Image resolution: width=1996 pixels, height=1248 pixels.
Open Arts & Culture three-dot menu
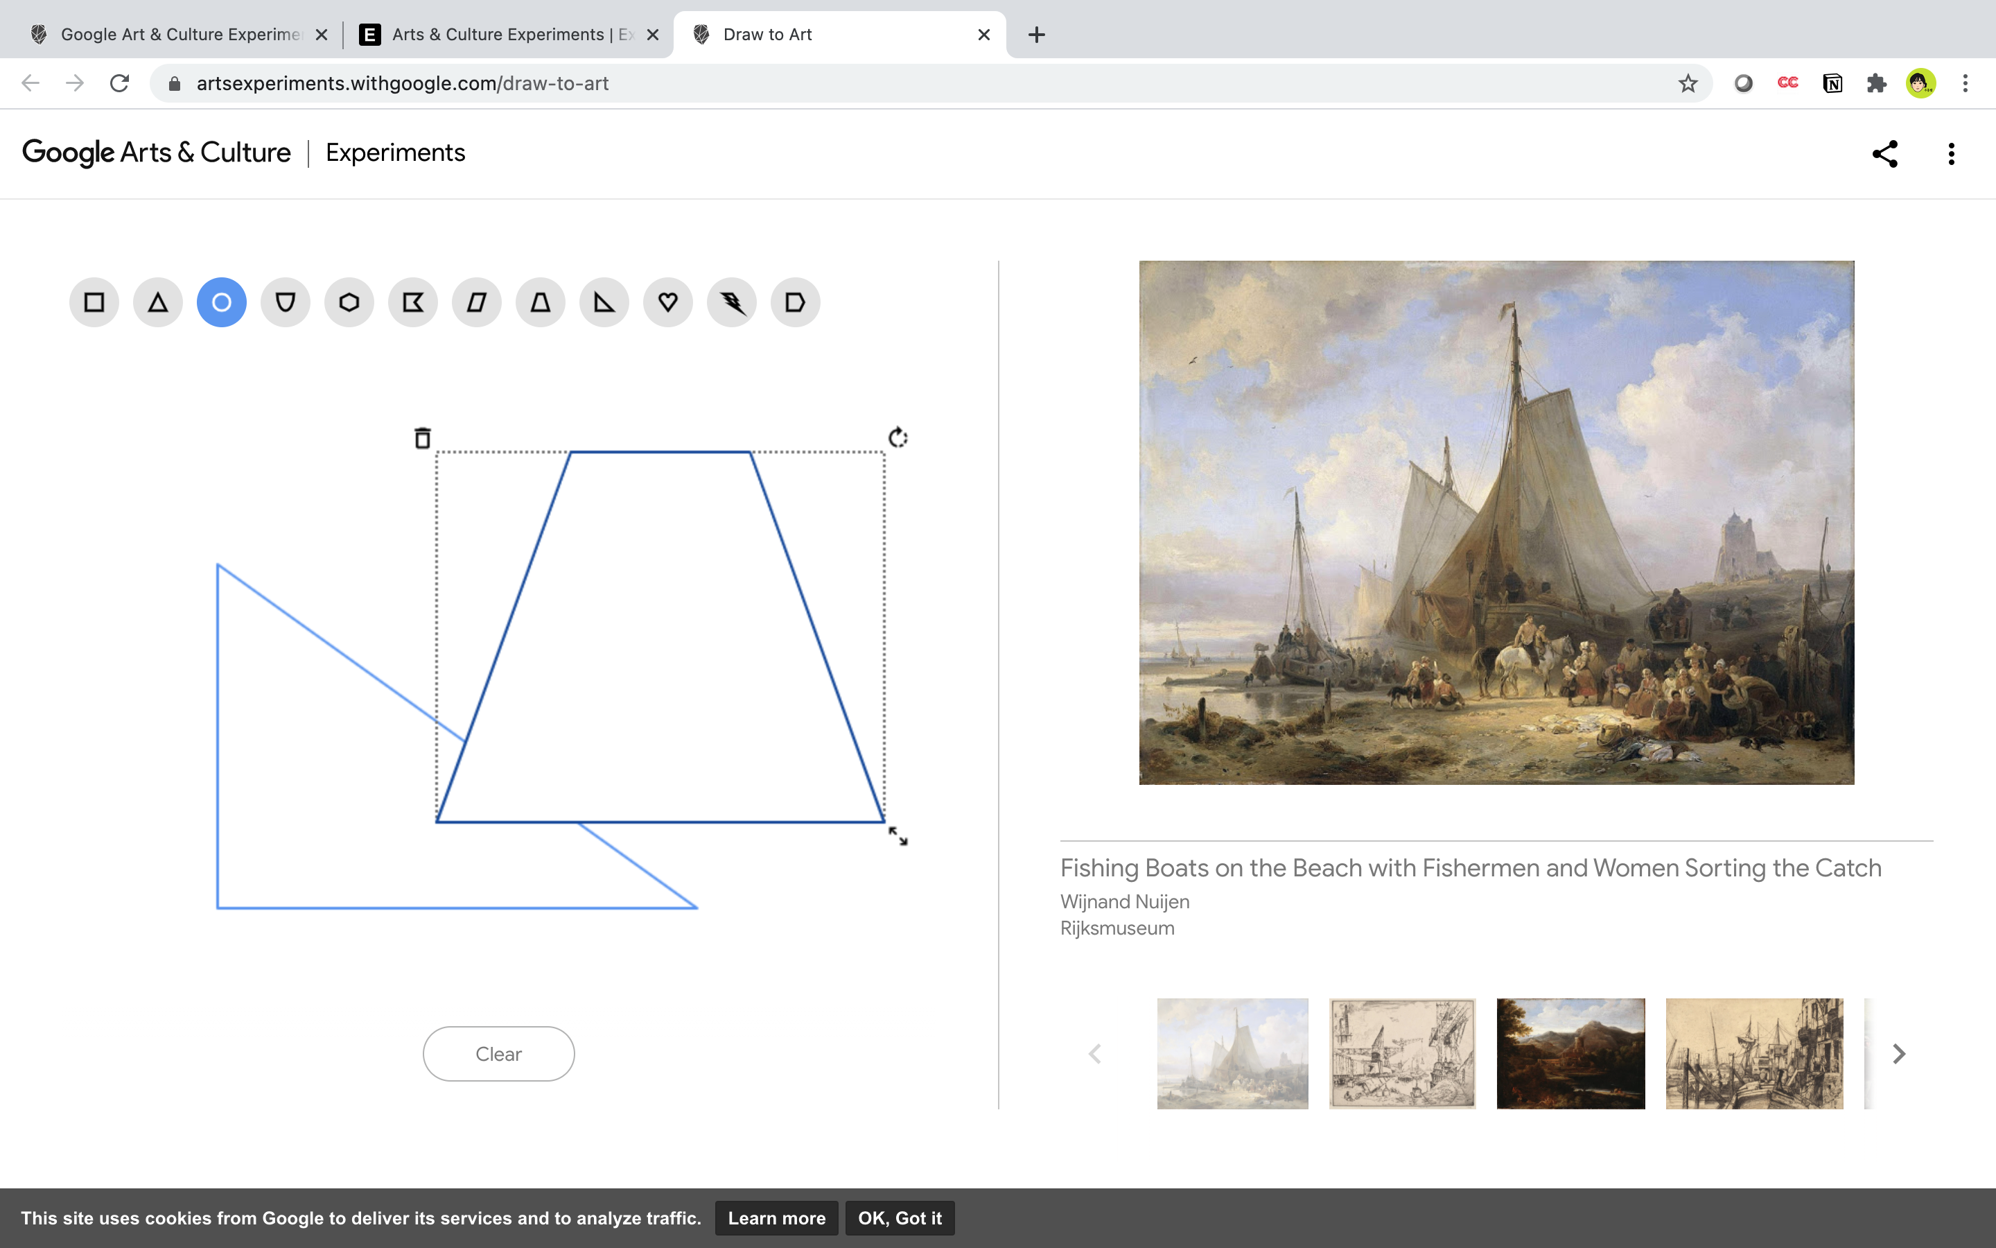pyautogui.click(x=1951, y=153)
